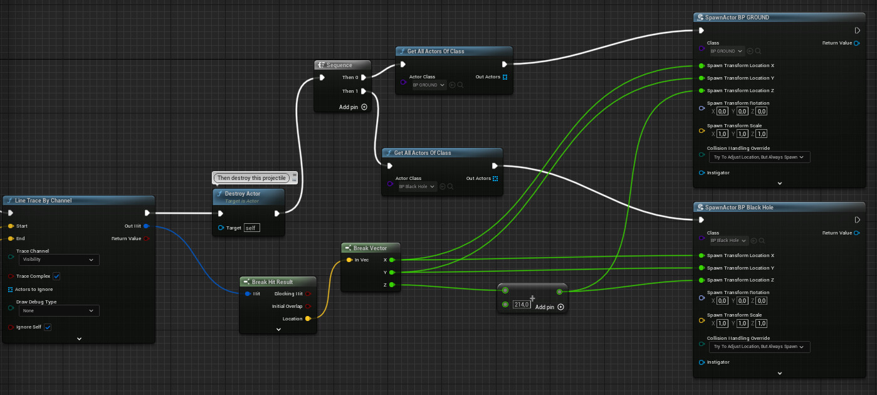The width and height of the screenshot is (877, 395).
Task: Click the Out Hit pin on Line Trace
Action: click(x=146, y=226)
